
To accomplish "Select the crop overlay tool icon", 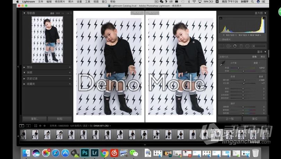I will point(222,46).
